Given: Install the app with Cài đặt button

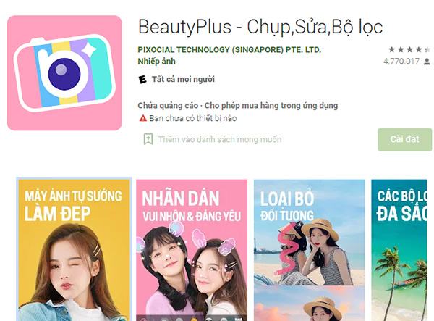Looking at the screenshot, I should [x=404, y=139].
